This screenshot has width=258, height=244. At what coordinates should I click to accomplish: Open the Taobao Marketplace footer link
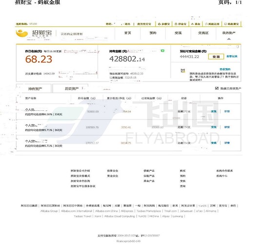pos(149,211)
